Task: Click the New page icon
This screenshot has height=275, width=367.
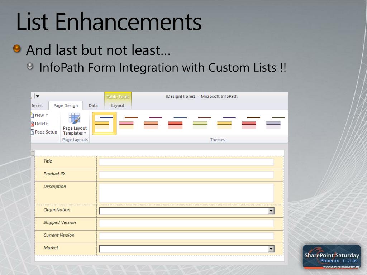Action: tap(32, 115)
